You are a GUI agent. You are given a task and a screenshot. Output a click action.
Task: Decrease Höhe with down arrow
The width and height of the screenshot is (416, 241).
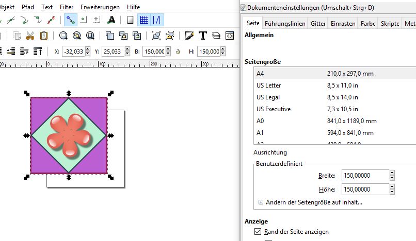[392, 192]
